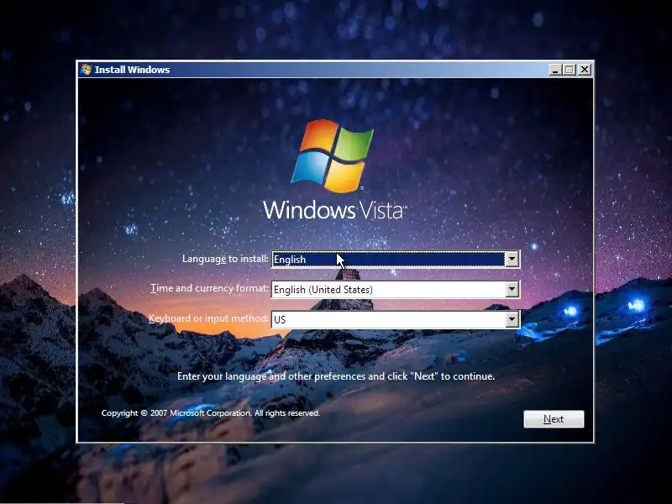
Task: Open the Keyboard or input method dropdown arrow
Action: point(512,319)
